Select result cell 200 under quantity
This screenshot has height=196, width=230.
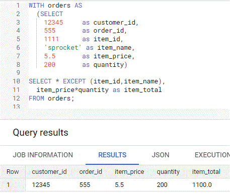coord(162,185)
